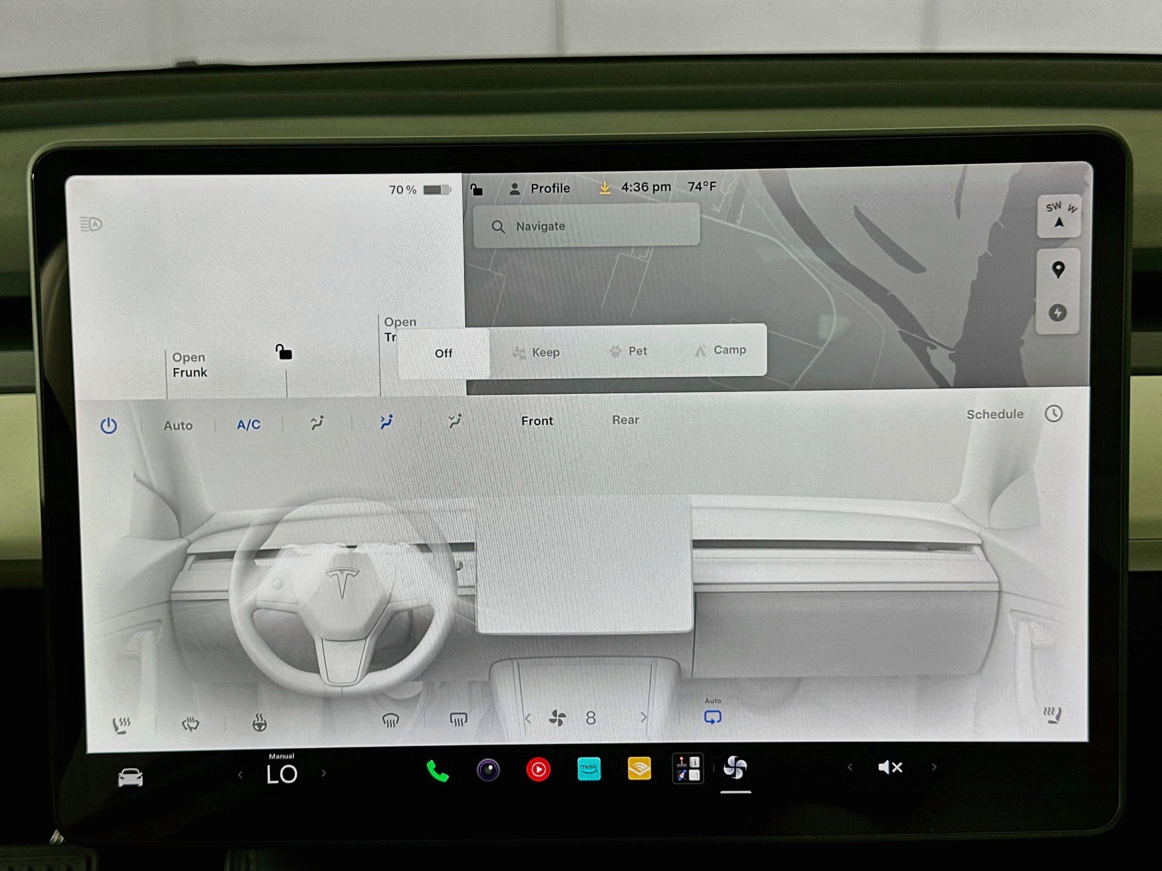Turn on heated steering wheel
This screenshot has height=871, width=1162.
coord(260,722)
